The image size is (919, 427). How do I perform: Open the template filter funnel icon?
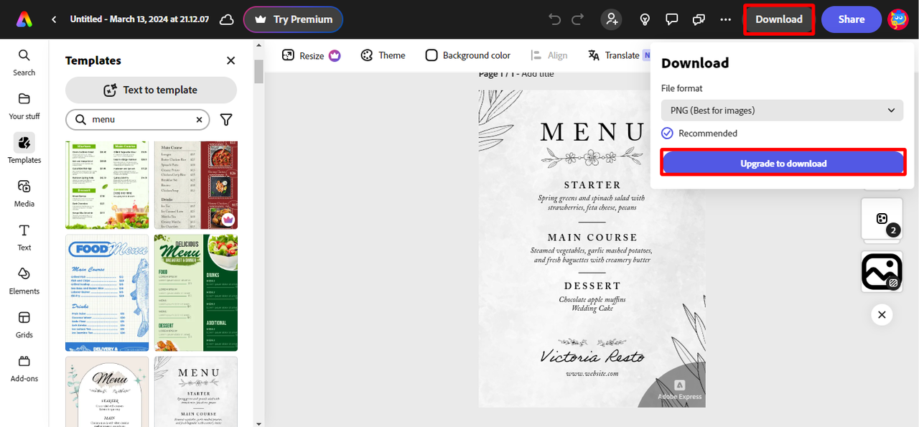click(x=226, y=119)
